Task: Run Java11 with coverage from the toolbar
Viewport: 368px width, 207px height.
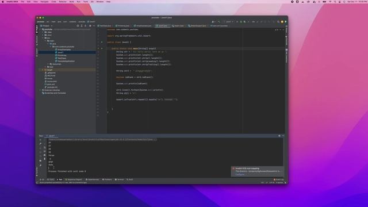Action: tap(244, 22)
